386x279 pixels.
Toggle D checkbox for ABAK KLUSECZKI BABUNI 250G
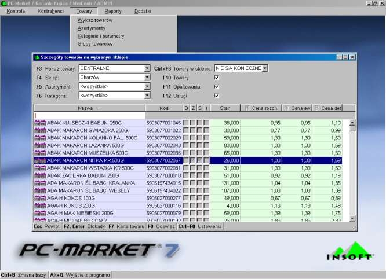[x=186, y=123]
